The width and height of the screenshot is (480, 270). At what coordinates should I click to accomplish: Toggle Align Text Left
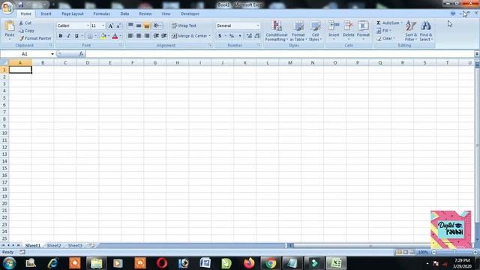click(130, 36)
